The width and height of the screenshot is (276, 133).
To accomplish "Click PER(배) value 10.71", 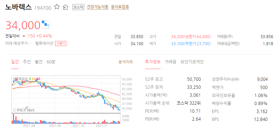I will click(x=195, y=111).
